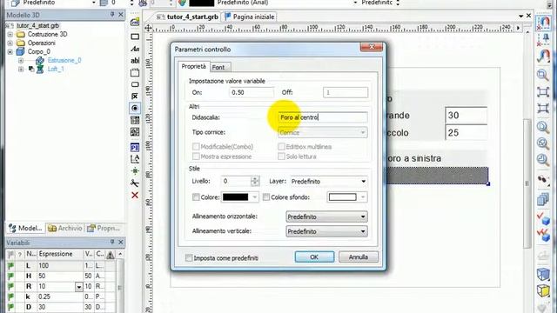Select variable row 'L' expression 100
Viewport: 557px width, 313px height.
pyautogui.click(x=60, y=265)
